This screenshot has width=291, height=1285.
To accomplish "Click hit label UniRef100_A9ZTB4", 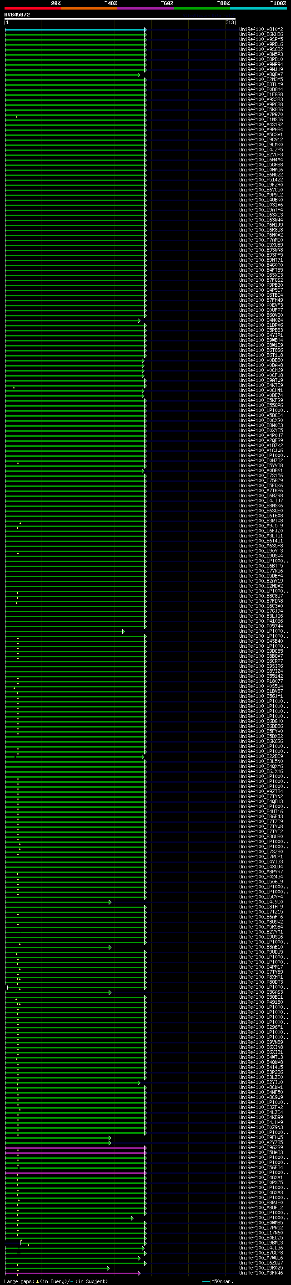I will point(261,792).
